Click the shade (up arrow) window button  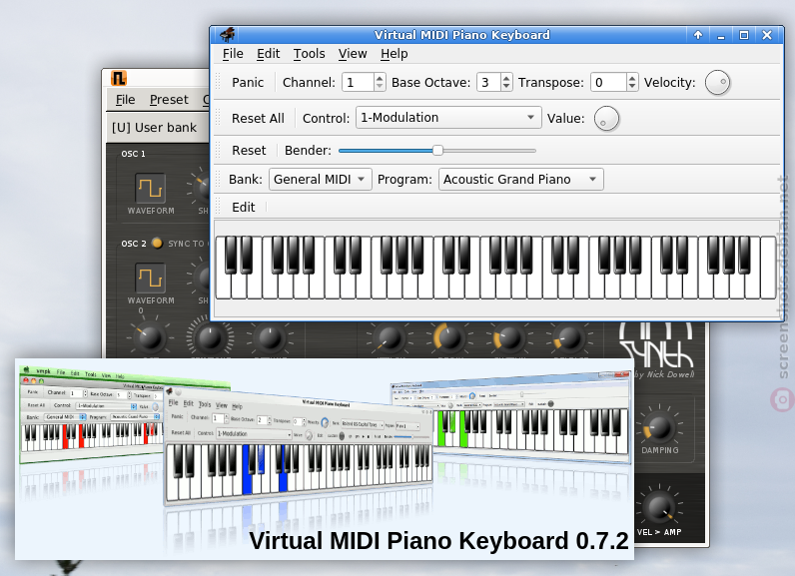[x=698, y=35]
